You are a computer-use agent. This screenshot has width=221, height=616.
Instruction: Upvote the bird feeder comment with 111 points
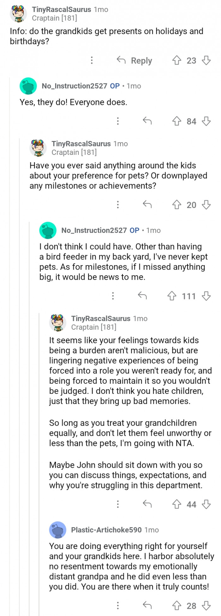(x=172, y=296)
